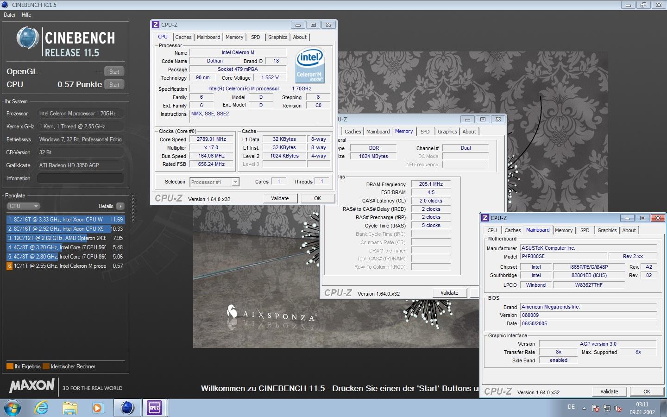667x417 pixels.
Task: Switch to Mainboard tab in CPU-Z CPU window
Action: click(x=208, y=37)
